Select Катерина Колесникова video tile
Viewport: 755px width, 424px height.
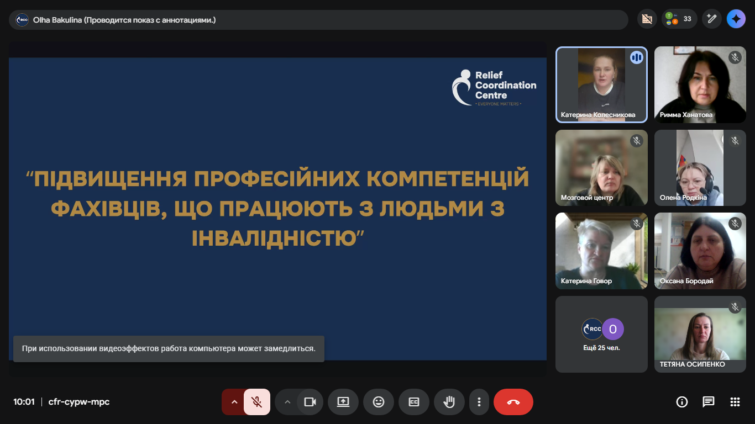[601, 84]
